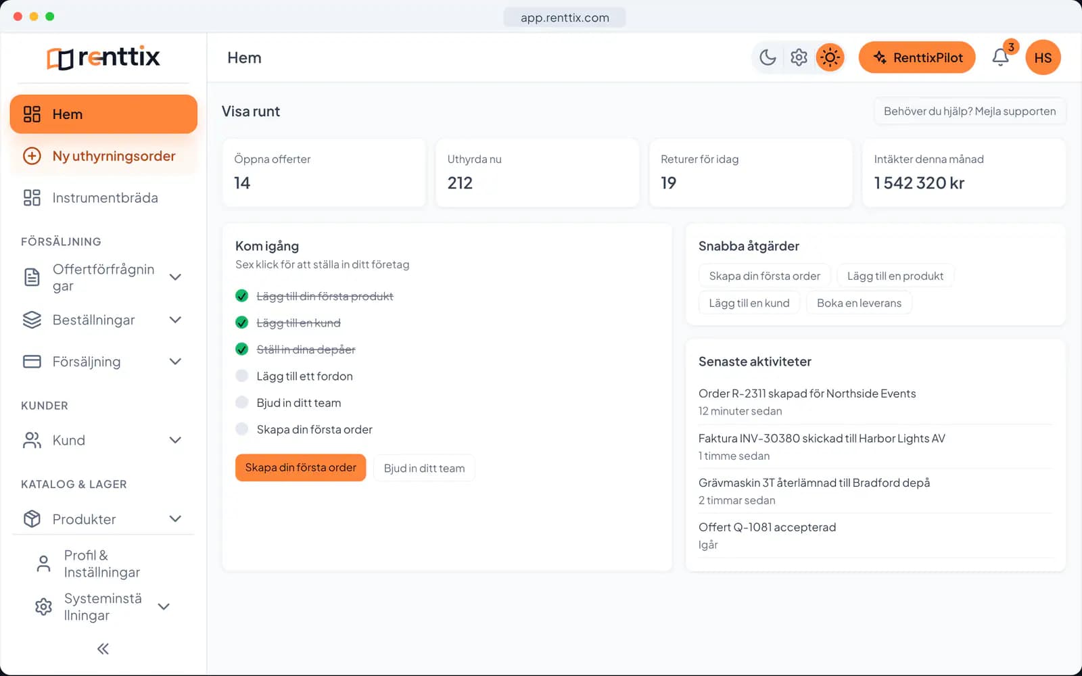Toggle checkmark for Lägg till din första produkt
1082x676 pixels.
[241, 295]
